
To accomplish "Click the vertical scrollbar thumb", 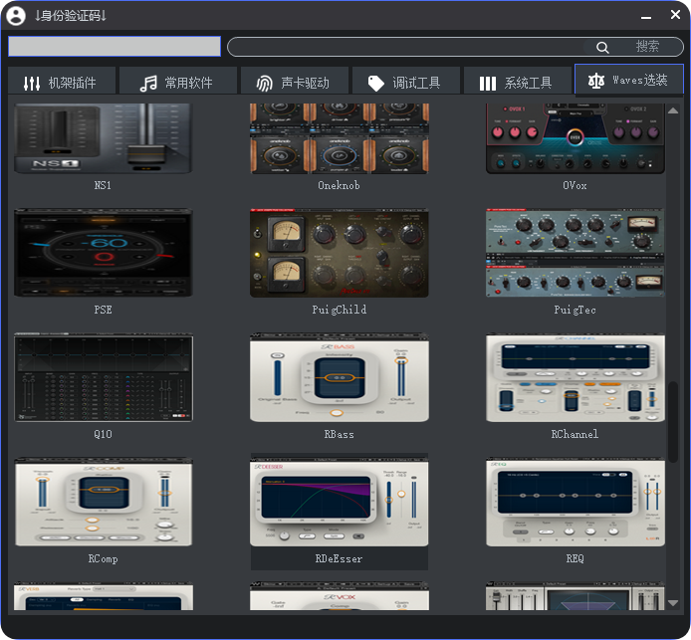I will click(673, 422).
